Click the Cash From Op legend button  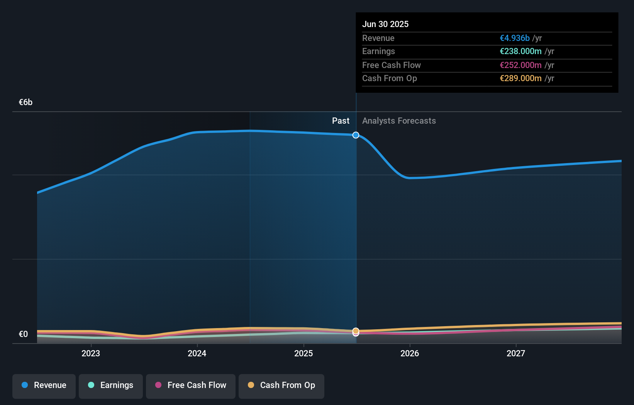[281, 385]
